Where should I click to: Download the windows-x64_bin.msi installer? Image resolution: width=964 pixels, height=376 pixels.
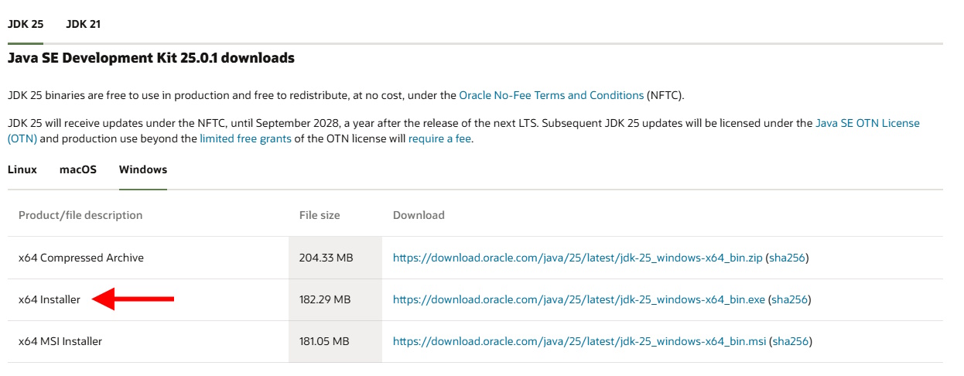point(579,341)
